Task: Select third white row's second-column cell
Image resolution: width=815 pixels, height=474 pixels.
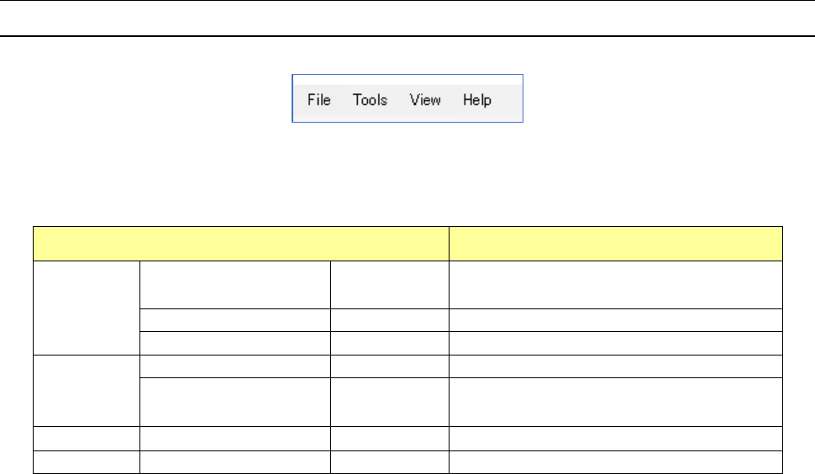Action: coord(234,341)
